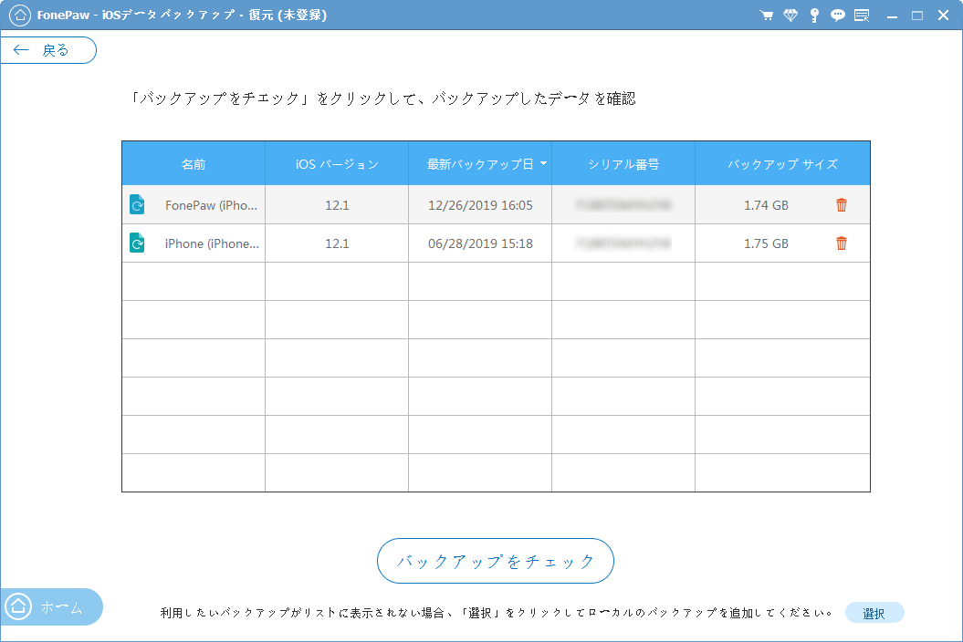Go back with the 戻る button

(48, 50)
